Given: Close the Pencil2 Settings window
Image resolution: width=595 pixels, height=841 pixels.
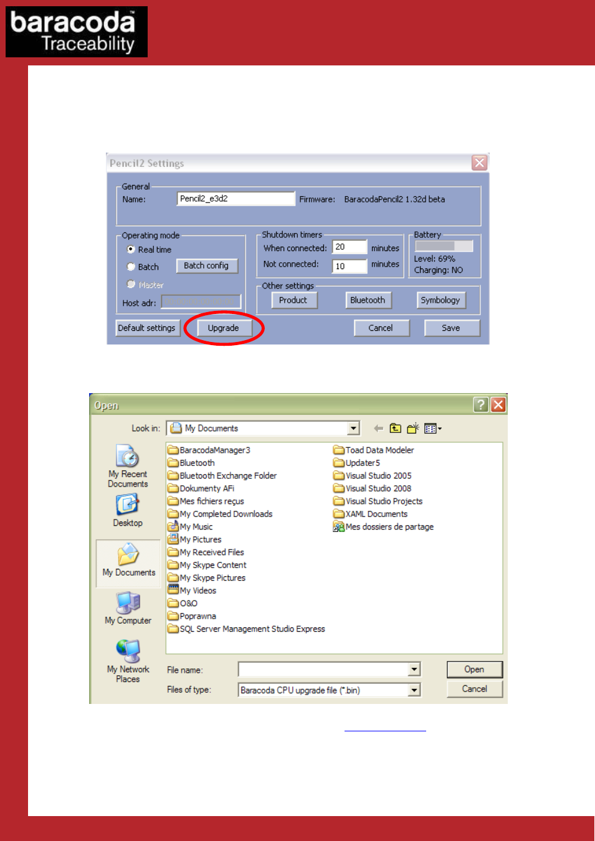Looking at the screenshot, I should point(479,163).
